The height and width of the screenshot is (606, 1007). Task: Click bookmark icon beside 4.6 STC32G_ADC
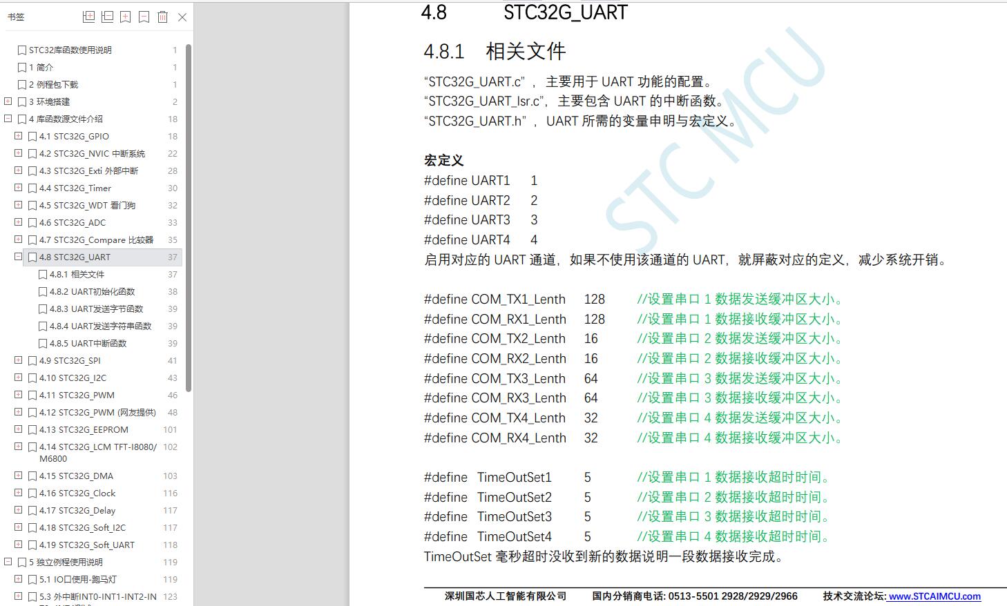click(x=32, y=223)
